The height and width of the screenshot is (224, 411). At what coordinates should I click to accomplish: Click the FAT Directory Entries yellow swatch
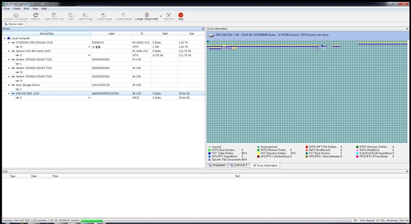[x=258, y=154]
